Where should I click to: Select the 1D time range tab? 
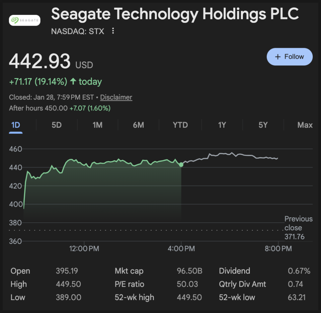[16, 125]
